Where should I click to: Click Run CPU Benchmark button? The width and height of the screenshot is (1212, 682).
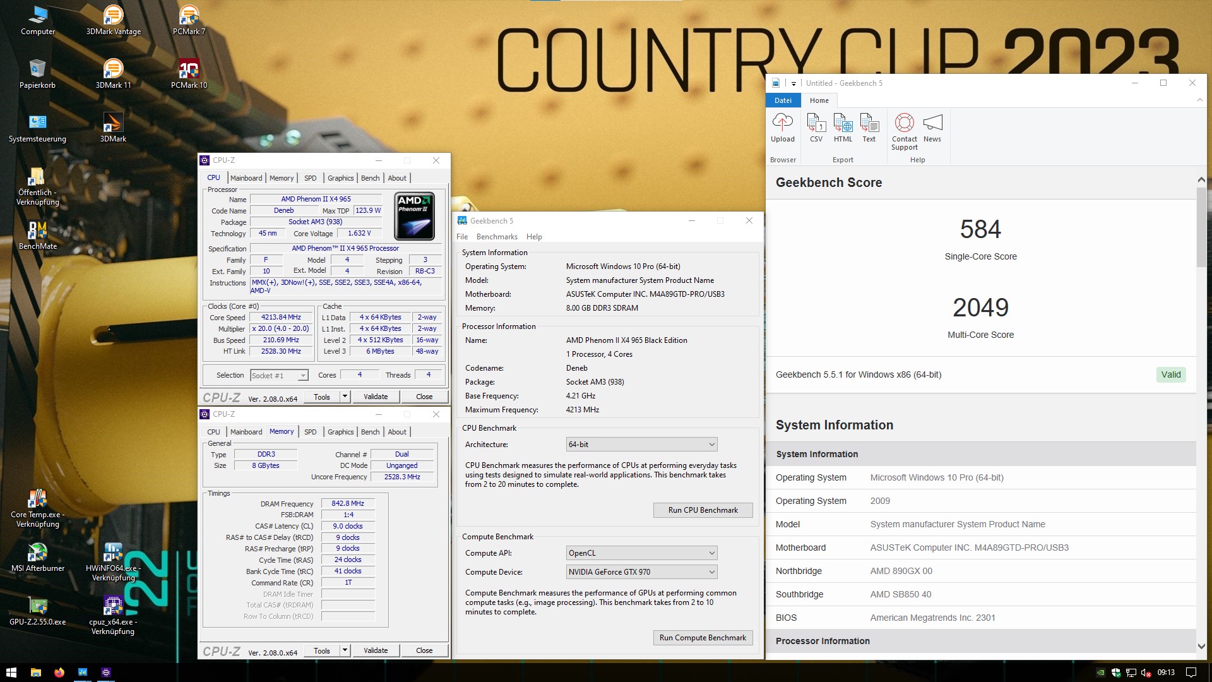(703, 510)
